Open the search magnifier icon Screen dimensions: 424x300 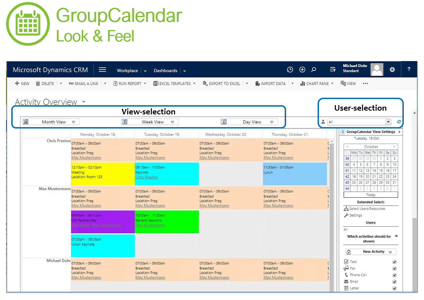[x=314, y=70]
